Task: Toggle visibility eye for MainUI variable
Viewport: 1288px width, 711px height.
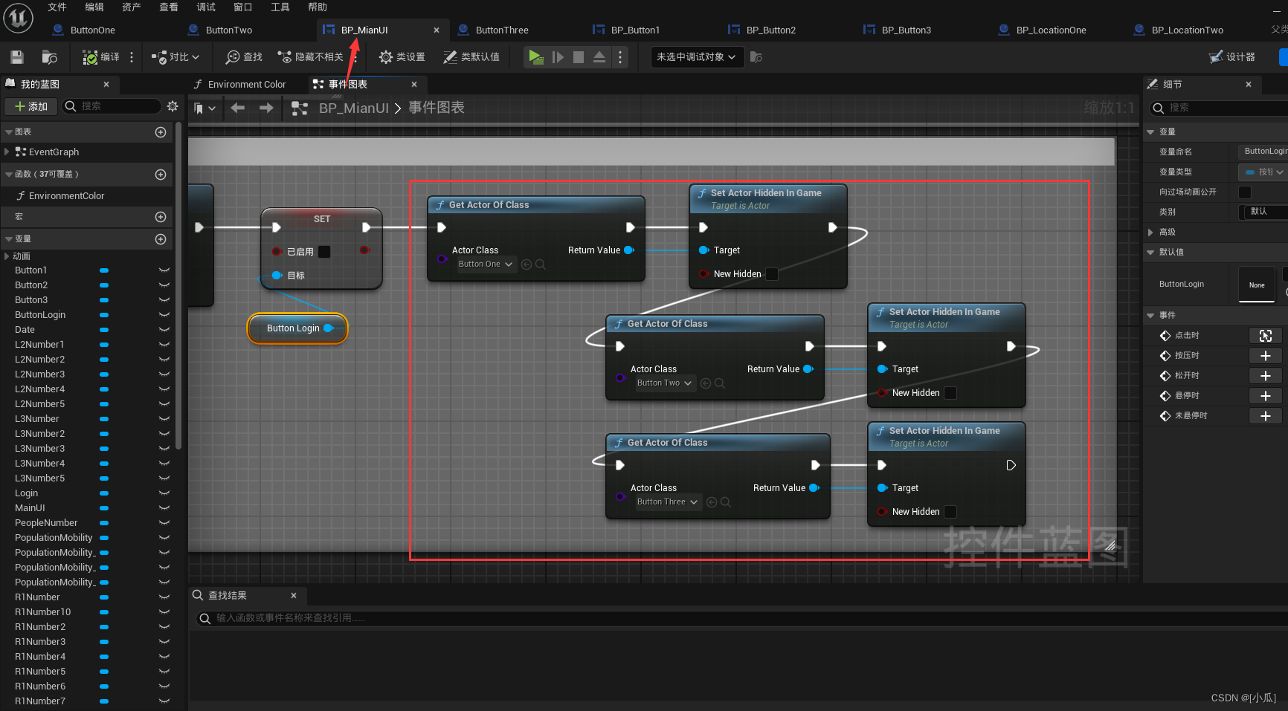Action: click(164, 508)
